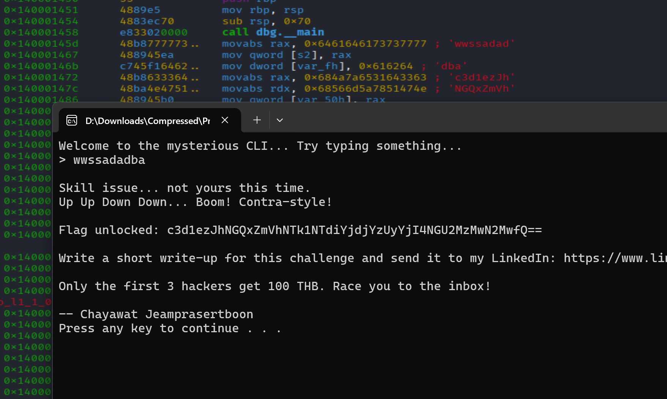This screenshot has height=399, width=667.
Task: Click address 0x140001472 in the listing
Action: 41,77
